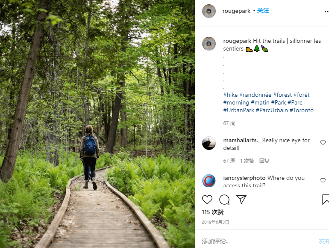Follow rougepark with 关注 button
Screen dimensions: 329x248
(263, 11)
